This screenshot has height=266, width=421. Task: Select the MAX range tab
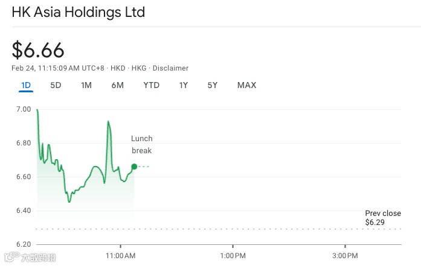click(x=246, y=85)
